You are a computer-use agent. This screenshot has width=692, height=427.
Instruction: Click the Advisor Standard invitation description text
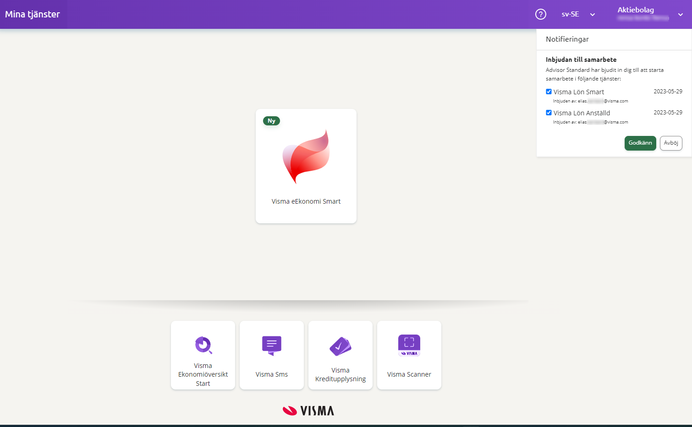pyautogui.click(x=604, y=74)
